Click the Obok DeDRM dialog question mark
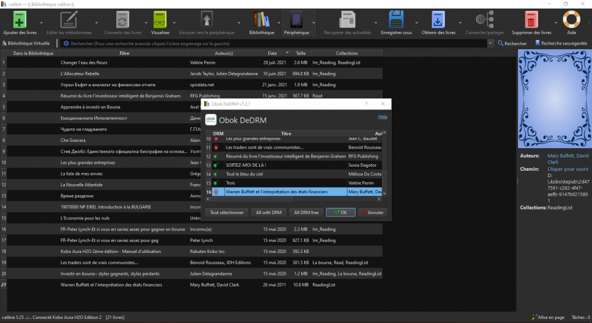592x323 pixels. click(x=366, y=104)
